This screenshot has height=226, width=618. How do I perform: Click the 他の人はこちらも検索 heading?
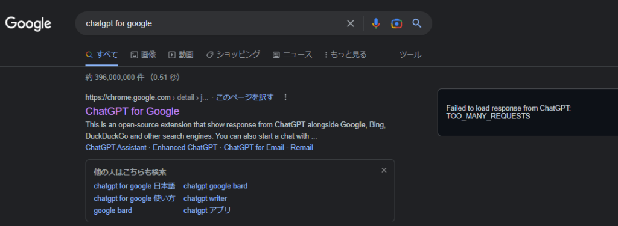tap(130, 172)
